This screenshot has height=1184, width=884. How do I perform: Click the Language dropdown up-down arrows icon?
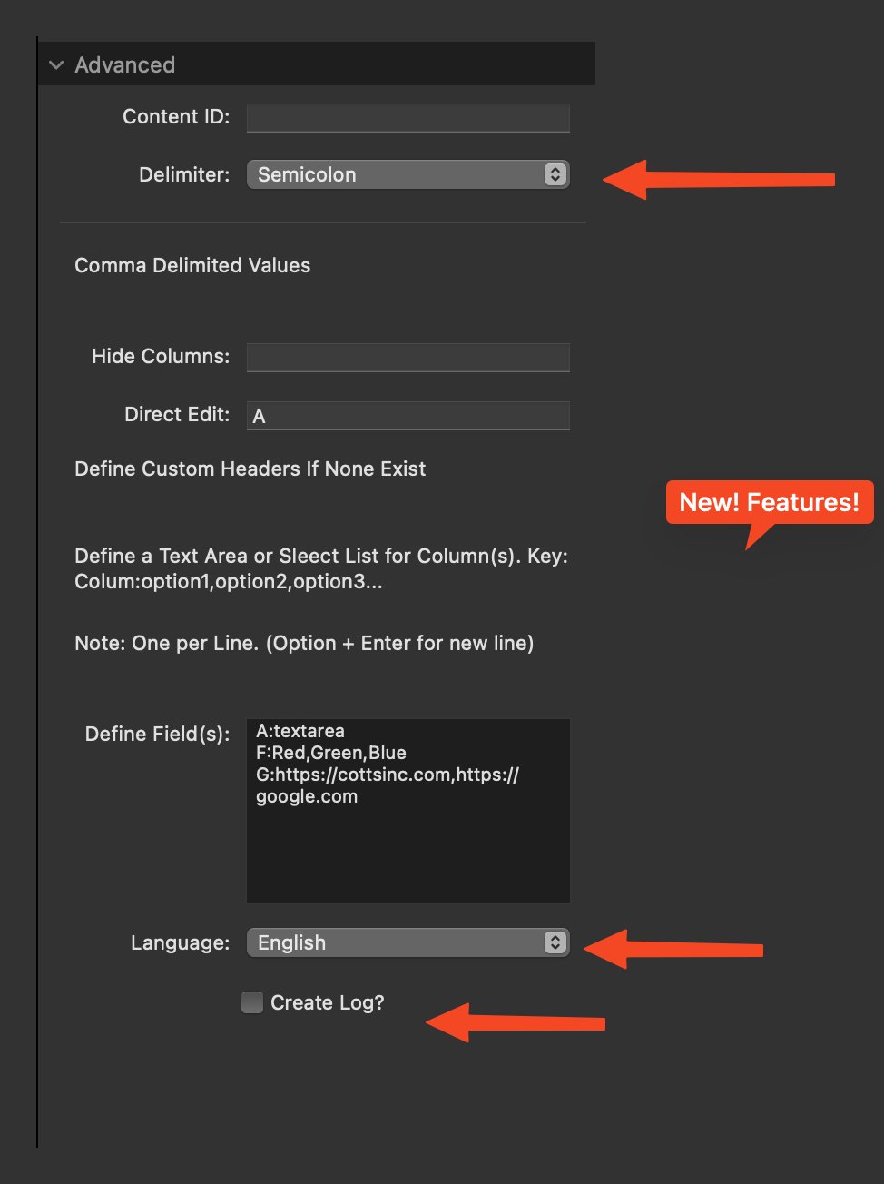pyautogui.click(x=555, y=942)
